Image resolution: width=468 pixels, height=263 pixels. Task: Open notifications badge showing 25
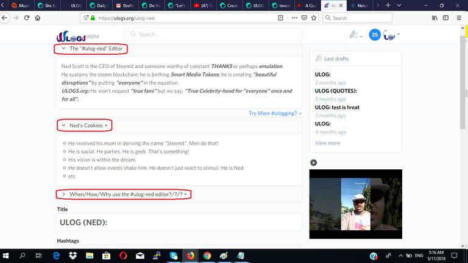click(x=375, y=35)
